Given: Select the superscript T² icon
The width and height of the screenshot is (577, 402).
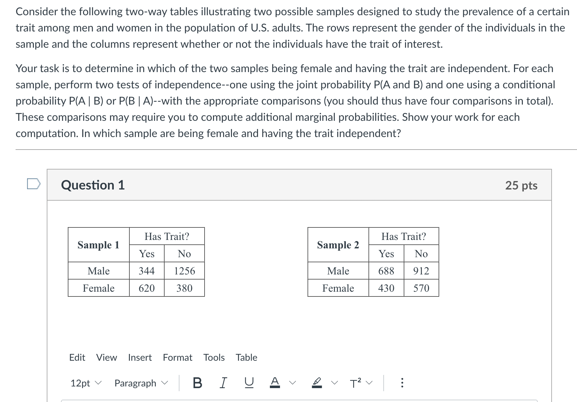Looking at the screenshot, I should (x=355, y=382).
